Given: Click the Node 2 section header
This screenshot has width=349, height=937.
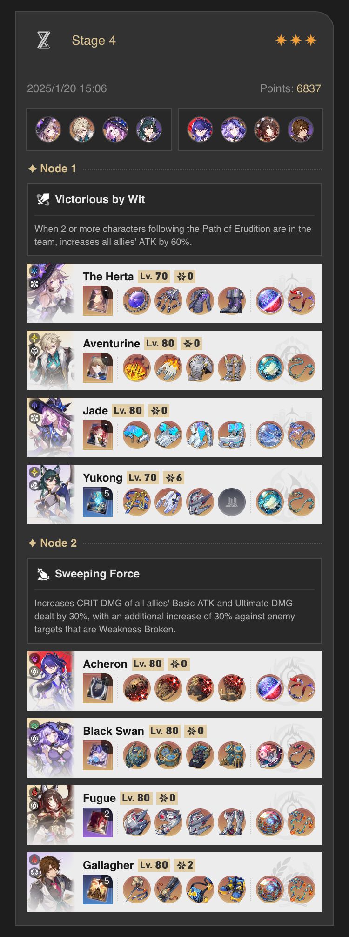Looking at the screenshot, I should click(x=52, y=543).
